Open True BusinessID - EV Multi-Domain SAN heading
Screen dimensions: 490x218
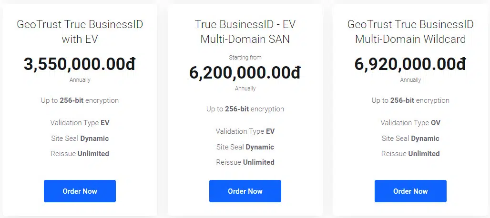(245, 31)
